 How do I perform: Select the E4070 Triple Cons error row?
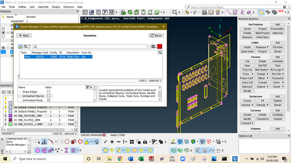58,57
